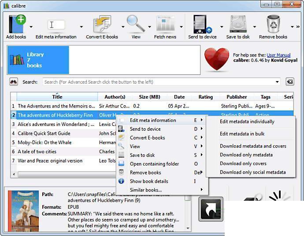
Task: Click the View magnifier toolbar icon
Action: coord(136,24)
